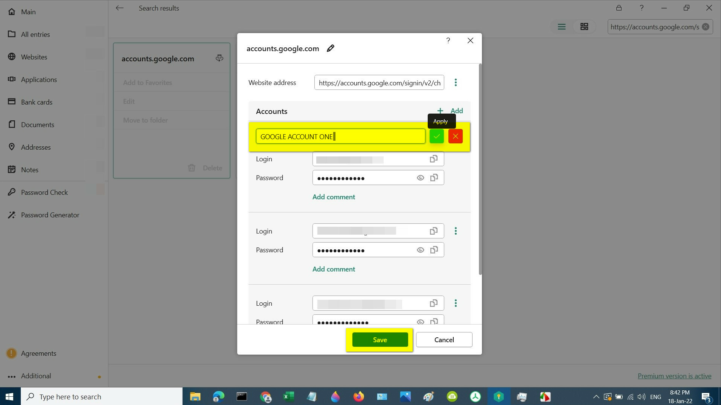Click the account name text field
Image resolution: width=721 pixels, height=405 pixels.
(x=340, y=136)
